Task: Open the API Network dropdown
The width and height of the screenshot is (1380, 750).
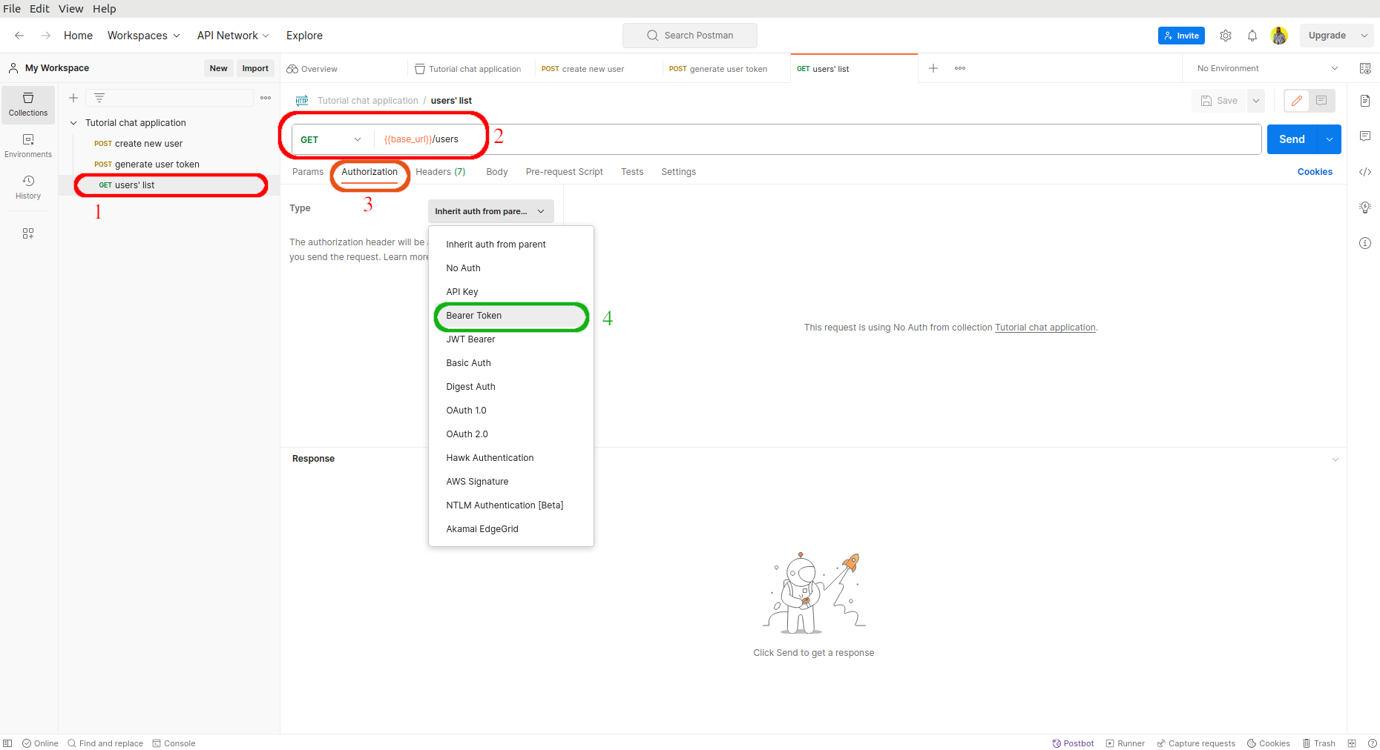Action: pos(233,36)
